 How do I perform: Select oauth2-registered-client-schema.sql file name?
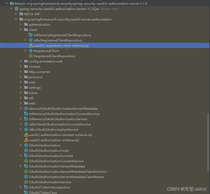61,46
